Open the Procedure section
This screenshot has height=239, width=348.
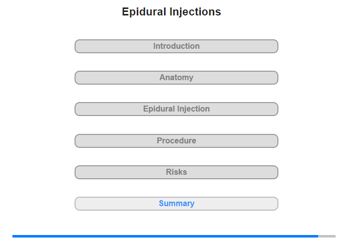pyautogui.click(x=176, y=141)
